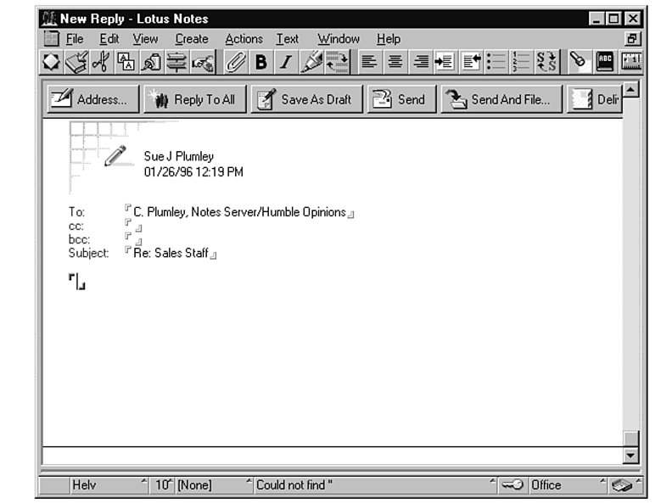Toggle the ruler SmartIcon
This screenshot has width=672, height=504.
(631, 62)
